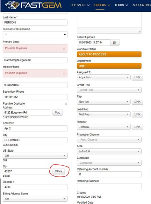151x204 pixels.
Task: Expand the Department Dept 1 dropdown
Action: pyautogui.click(x=109, y=66)
